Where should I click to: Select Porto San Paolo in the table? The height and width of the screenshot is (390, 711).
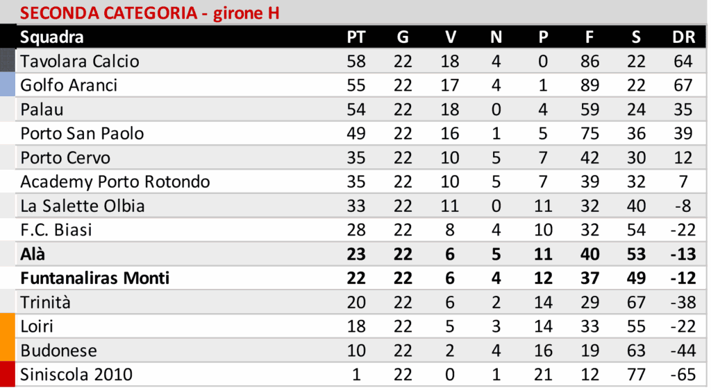[x=82, y=133]
